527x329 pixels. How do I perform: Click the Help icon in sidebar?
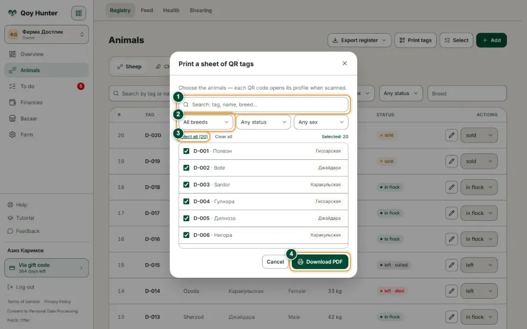point(10,205)
